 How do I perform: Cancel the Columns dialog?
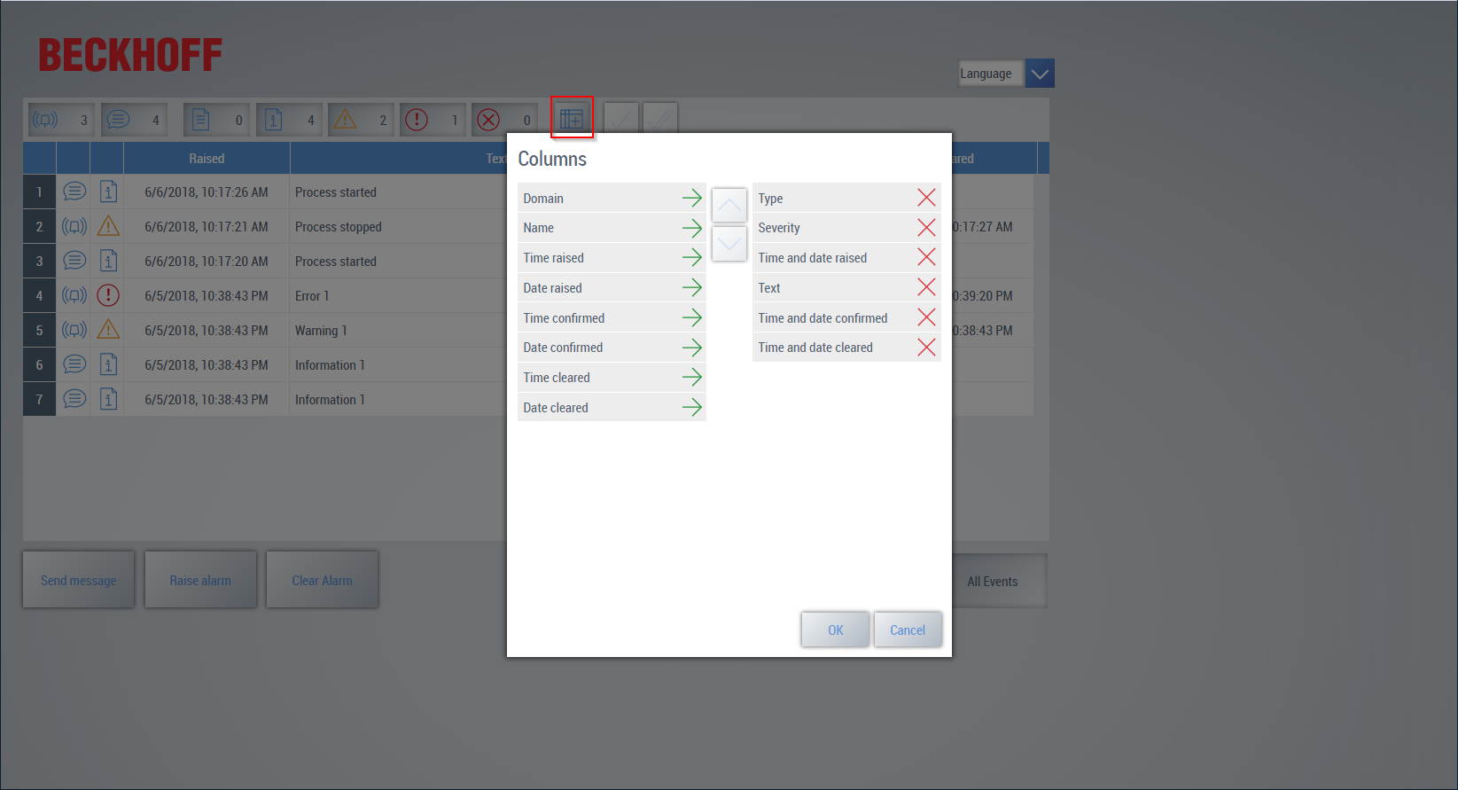point(908,630)
